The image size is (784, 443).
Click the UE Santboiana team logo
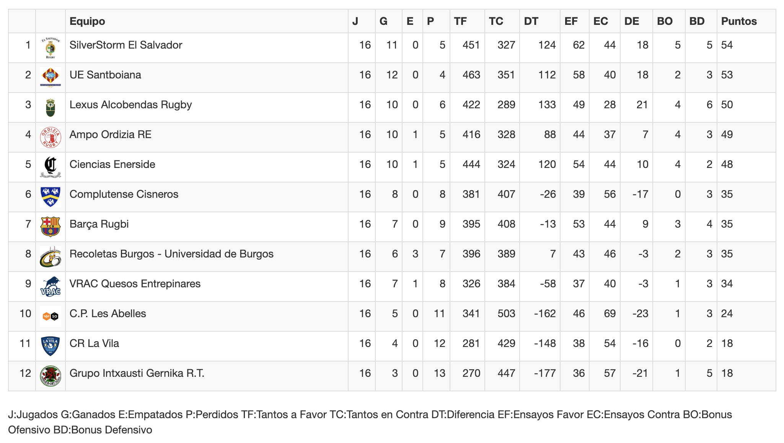tap(51, 78)
